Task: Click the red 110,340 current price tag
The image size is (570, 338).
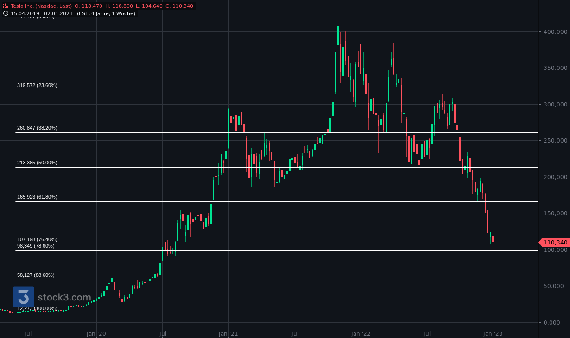Action: pos(554,243)
